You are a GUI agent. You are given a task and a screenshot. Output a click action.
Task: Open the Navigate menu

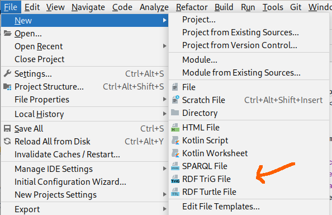88,7
